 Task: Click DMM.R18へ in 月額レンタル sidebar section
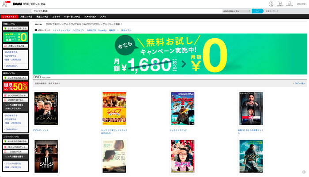(x=11, y=66)
